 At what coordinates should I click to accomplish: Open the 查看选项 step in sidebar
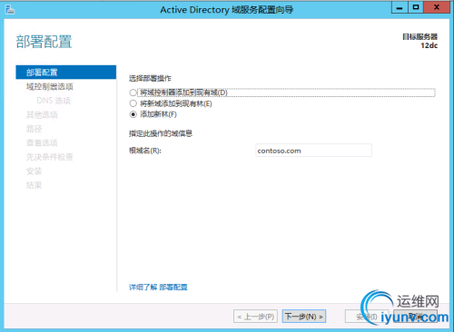coord(42,142)
